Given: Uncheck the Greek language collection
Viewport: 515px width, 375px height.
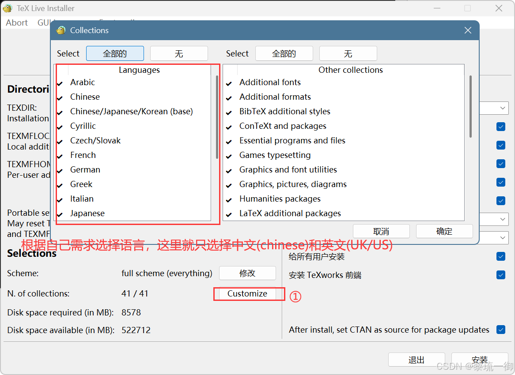Looking at the screenshot, I should (x=60, y=185).
